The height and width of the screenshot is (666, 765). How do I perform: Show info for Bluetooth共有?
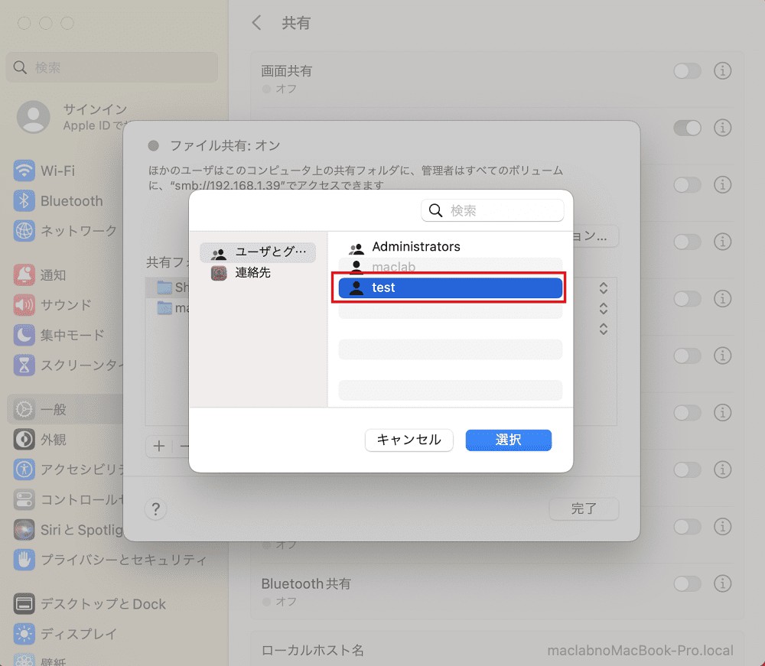pyautogui.click(x=723, y=583)
